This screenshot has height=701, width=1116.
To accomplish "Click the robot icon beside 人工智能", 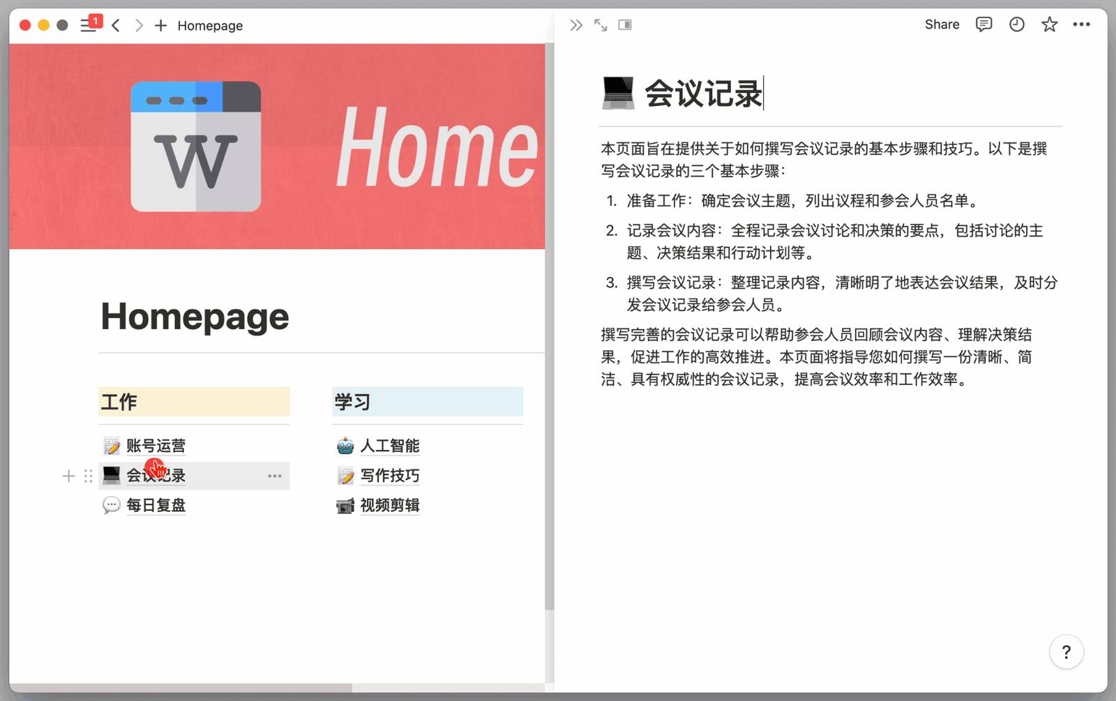I will 345,446.
